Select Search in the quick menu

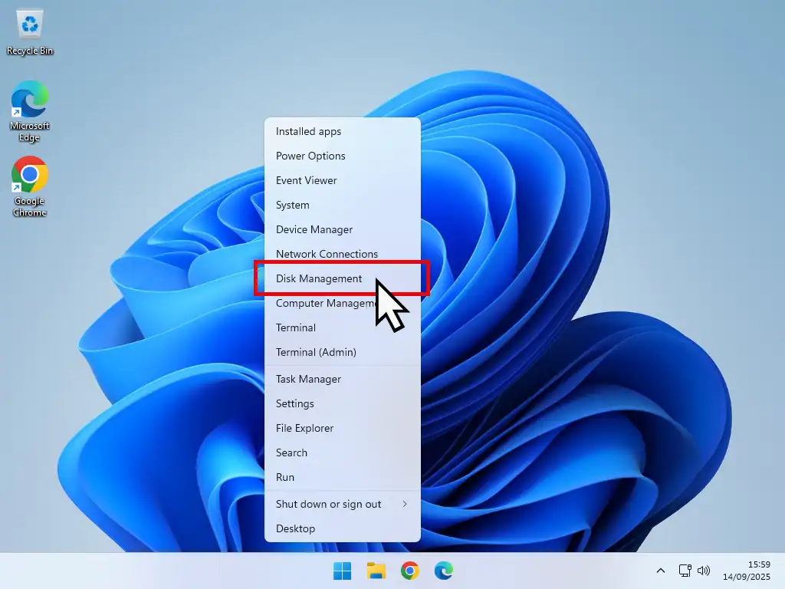point(343,452)
